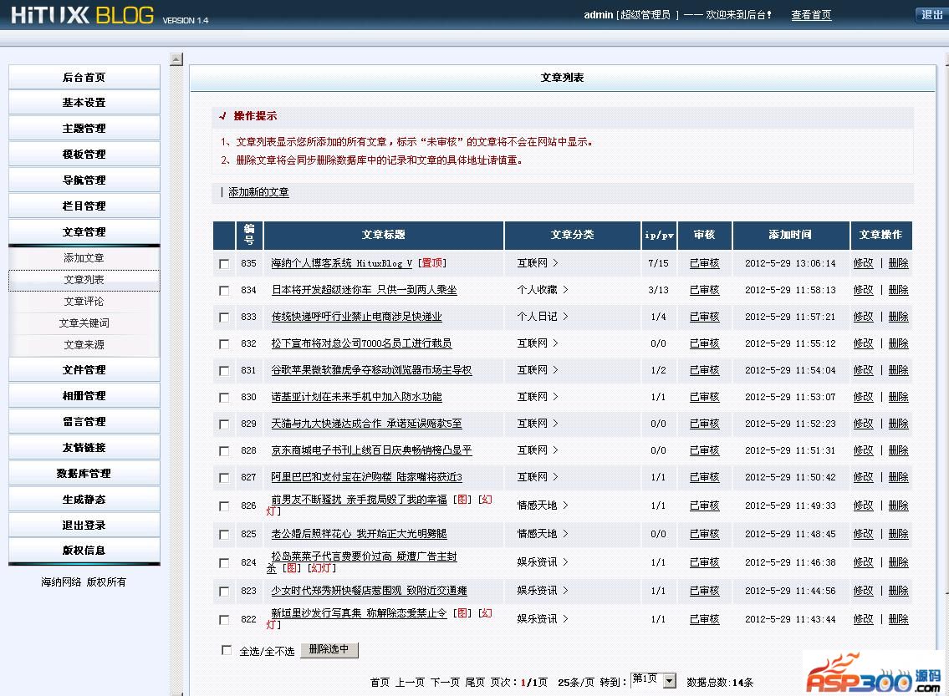Viewport: 949px width, 696px height.
Task: Click 删除 for article 822
Action: tap(898, 619)
